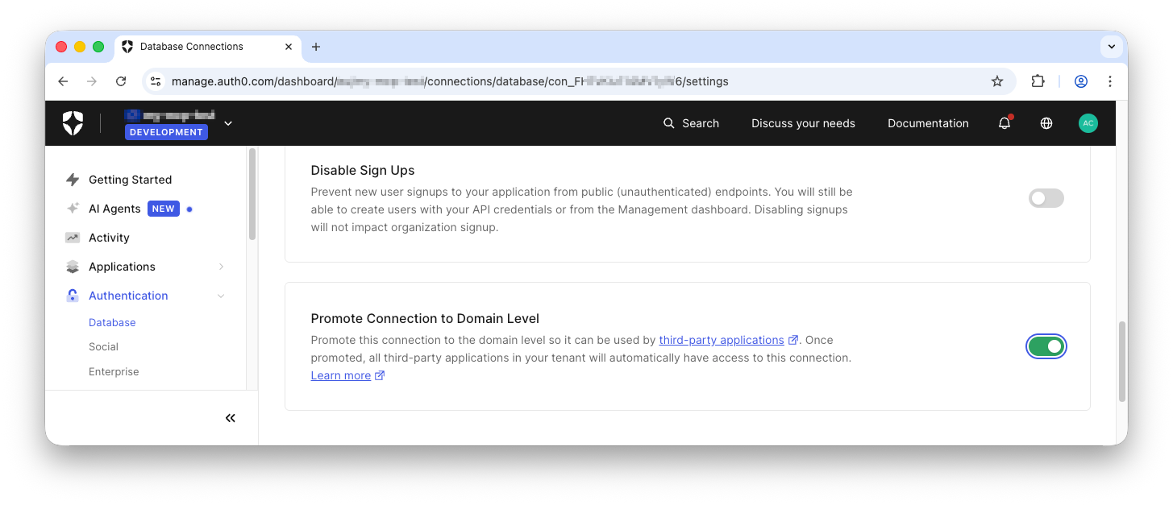This screenshot has width=1173, height=505.
Task: Click the Auth0 shield logo
Action: [72, 122]
